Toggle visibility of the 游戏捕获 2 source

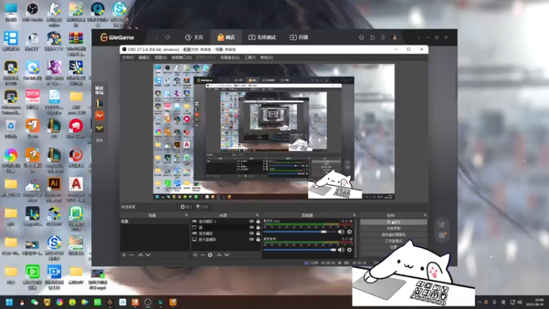tap(251, 221)
